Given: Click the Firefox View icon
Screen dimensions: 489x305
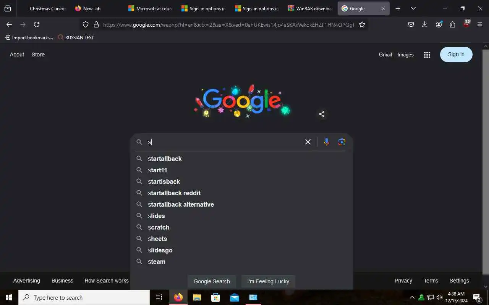Looking at the screenshot, I should click(x=8, y=8).
